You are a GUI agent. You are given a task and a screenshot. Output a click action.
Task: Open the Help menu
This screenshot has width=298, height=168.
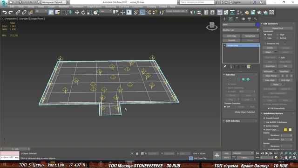(x=173, y=7)
